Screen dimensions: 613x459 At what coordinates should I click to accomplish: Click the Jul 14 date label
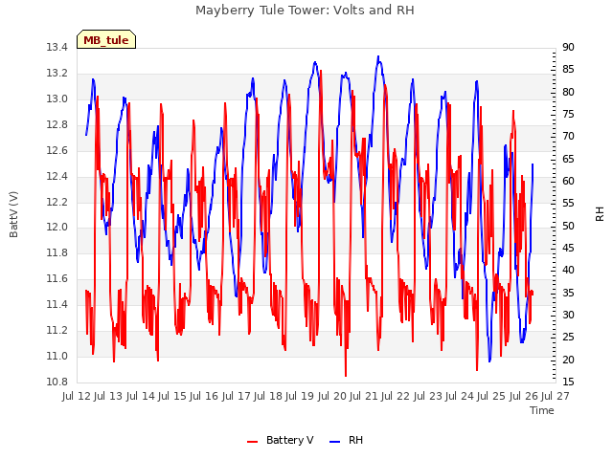(141, 397)
